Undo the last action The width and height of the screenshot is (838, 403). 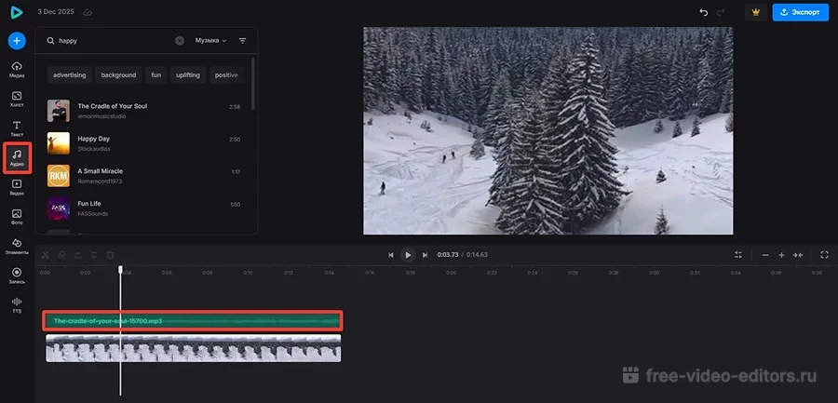pyautogui.click(x=703, y=13)
